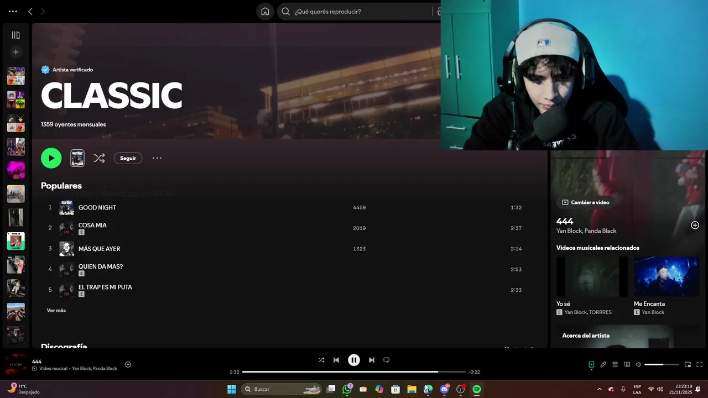Switch to video with Cambiar a video
This screenshot has width=708, height=398.
point(586,202)
